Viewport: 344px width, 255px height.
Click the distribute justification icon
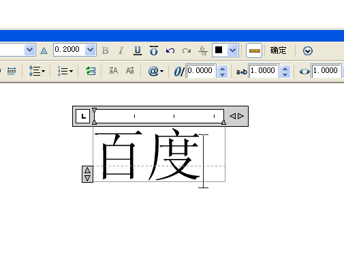(12, 71)
